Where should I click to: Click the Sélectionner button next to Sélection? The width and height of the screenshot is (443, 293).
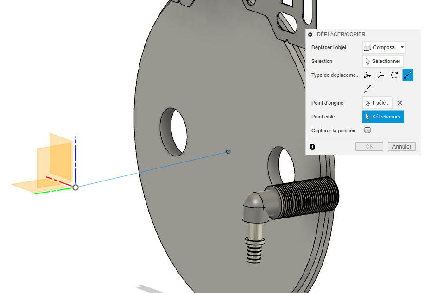[383, 61]
